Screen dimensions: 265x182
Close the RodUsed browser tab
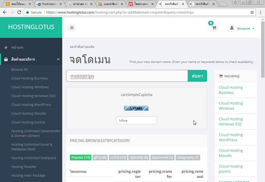pos(60,4)
